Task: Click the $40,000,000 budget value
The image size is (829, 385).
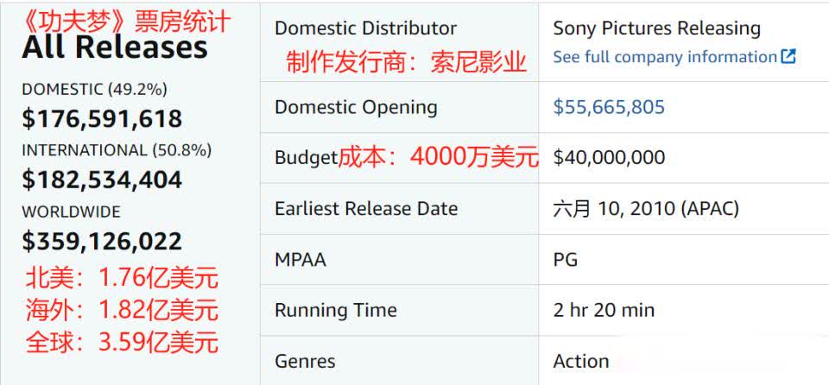Action: pyautogui.click(x=609, y=158)
